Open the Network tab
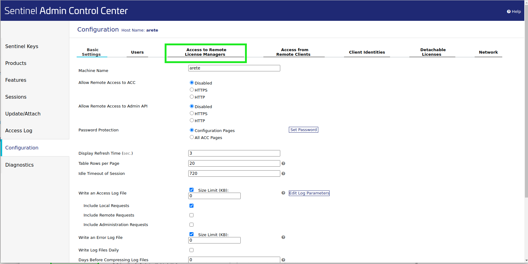The image size is (528, 264). [x=488, y=52]
